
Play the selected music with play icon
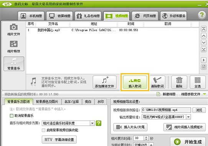click(204, 60)
